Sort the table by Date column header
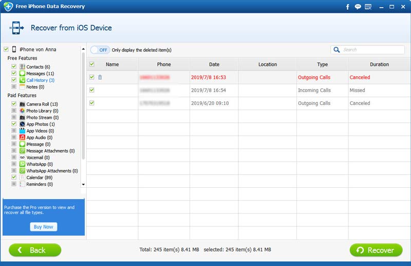 point(214,64)
